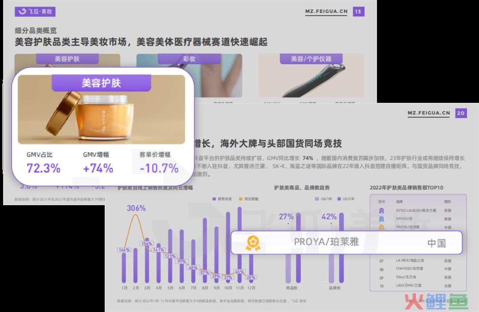Select the enlarged 美容护肤 purple header

101,83
